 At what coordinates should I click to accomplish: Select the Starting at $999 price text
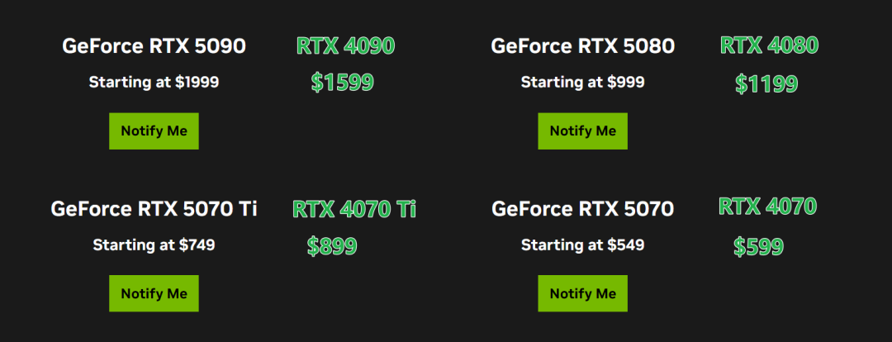click(x=582, y=83)
